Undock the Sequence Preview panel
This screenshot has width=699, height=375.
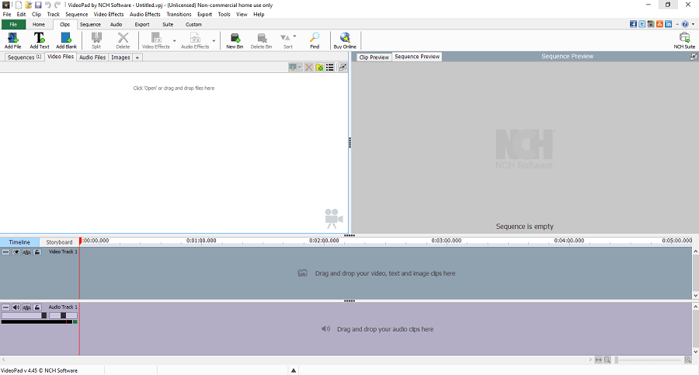point(694,57)
